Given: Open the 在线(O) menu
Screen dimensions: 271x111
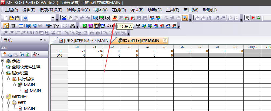Looking at the screenshot, I should pyautogui.click(x=119, y=10).
